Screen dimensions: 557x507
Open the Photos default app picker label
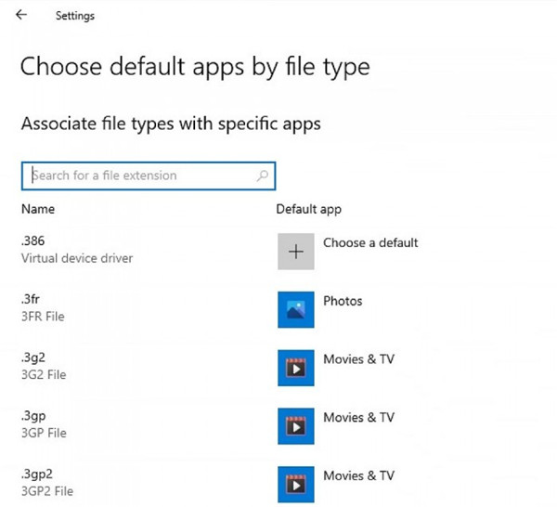coord(343,302)
